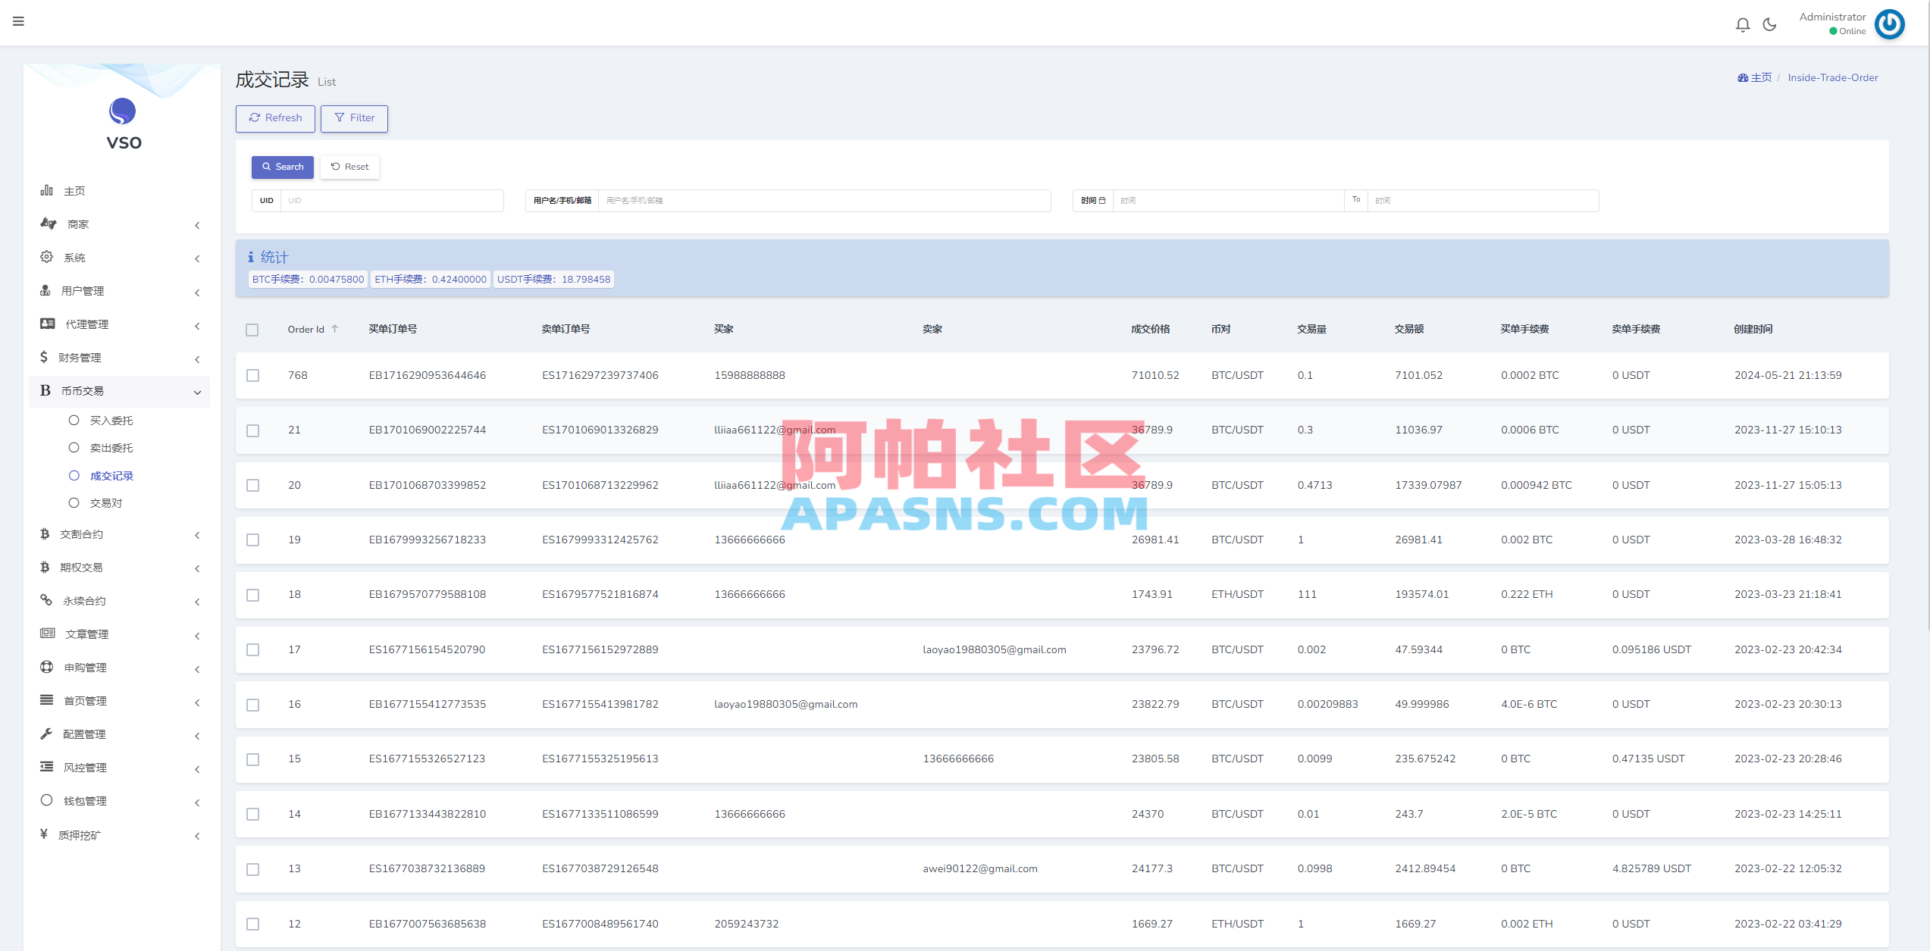The height and width of the screenshot is (951, 1930).
Task: Tick the checkbox on order 19
Action: click(253, 540)
